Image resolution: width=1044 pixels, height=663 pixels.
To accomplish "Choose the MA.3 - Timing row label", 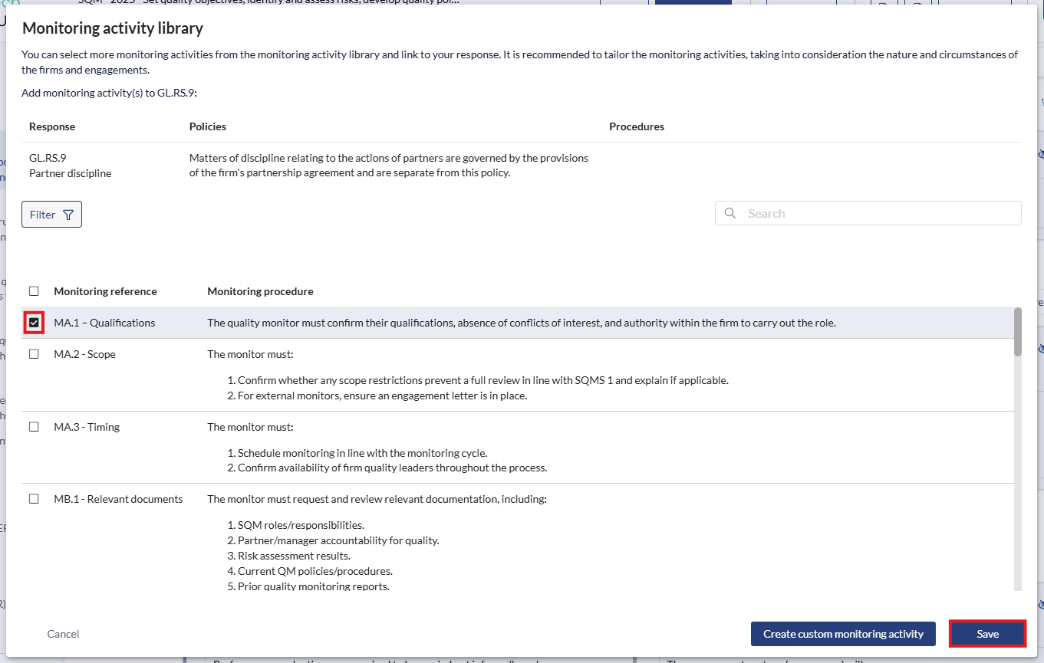I will 87,427.
